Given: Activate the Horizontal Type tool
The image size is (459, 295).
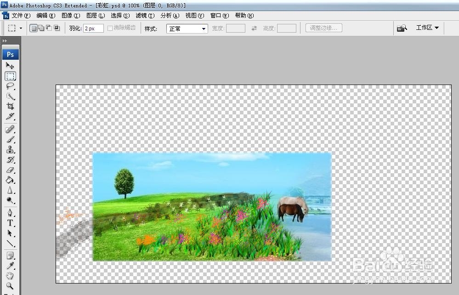Looking at the screenshot, I should pyautogui.click(x=11, y=223).
